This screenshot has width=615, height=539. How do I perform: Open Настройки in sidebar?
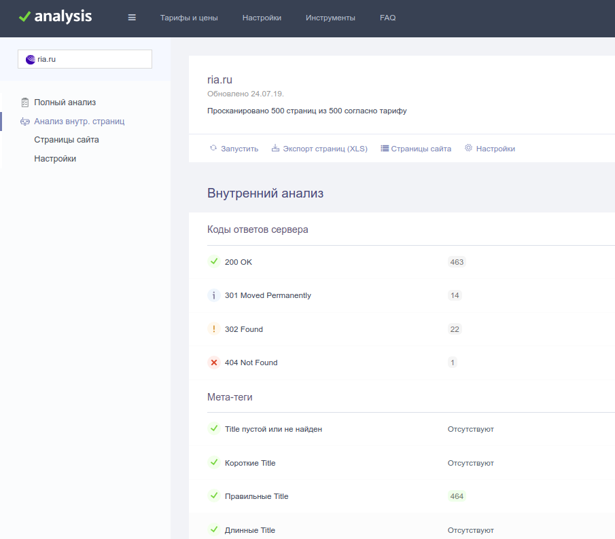55,159
